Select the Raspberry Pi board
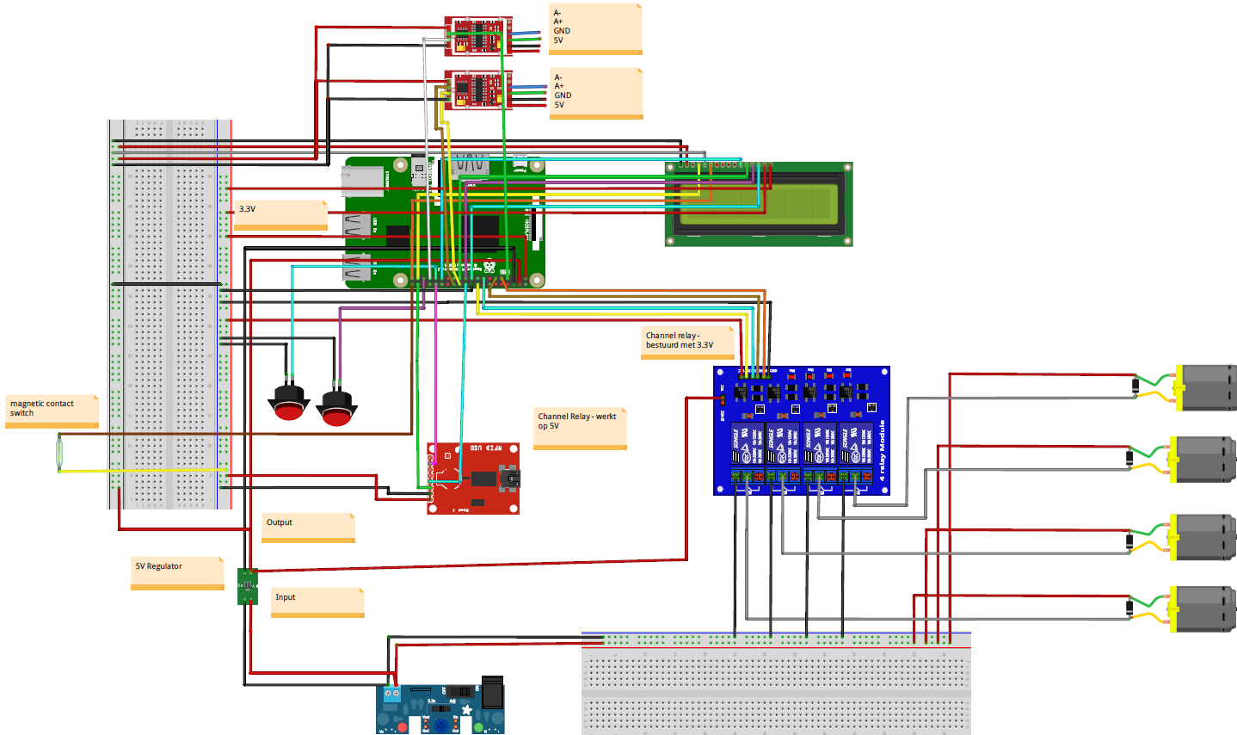The image size is (1237, 735). pos(445,222)
